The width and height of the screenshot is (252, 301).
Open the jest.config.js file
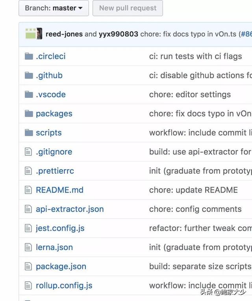click(x=60, y=228)
